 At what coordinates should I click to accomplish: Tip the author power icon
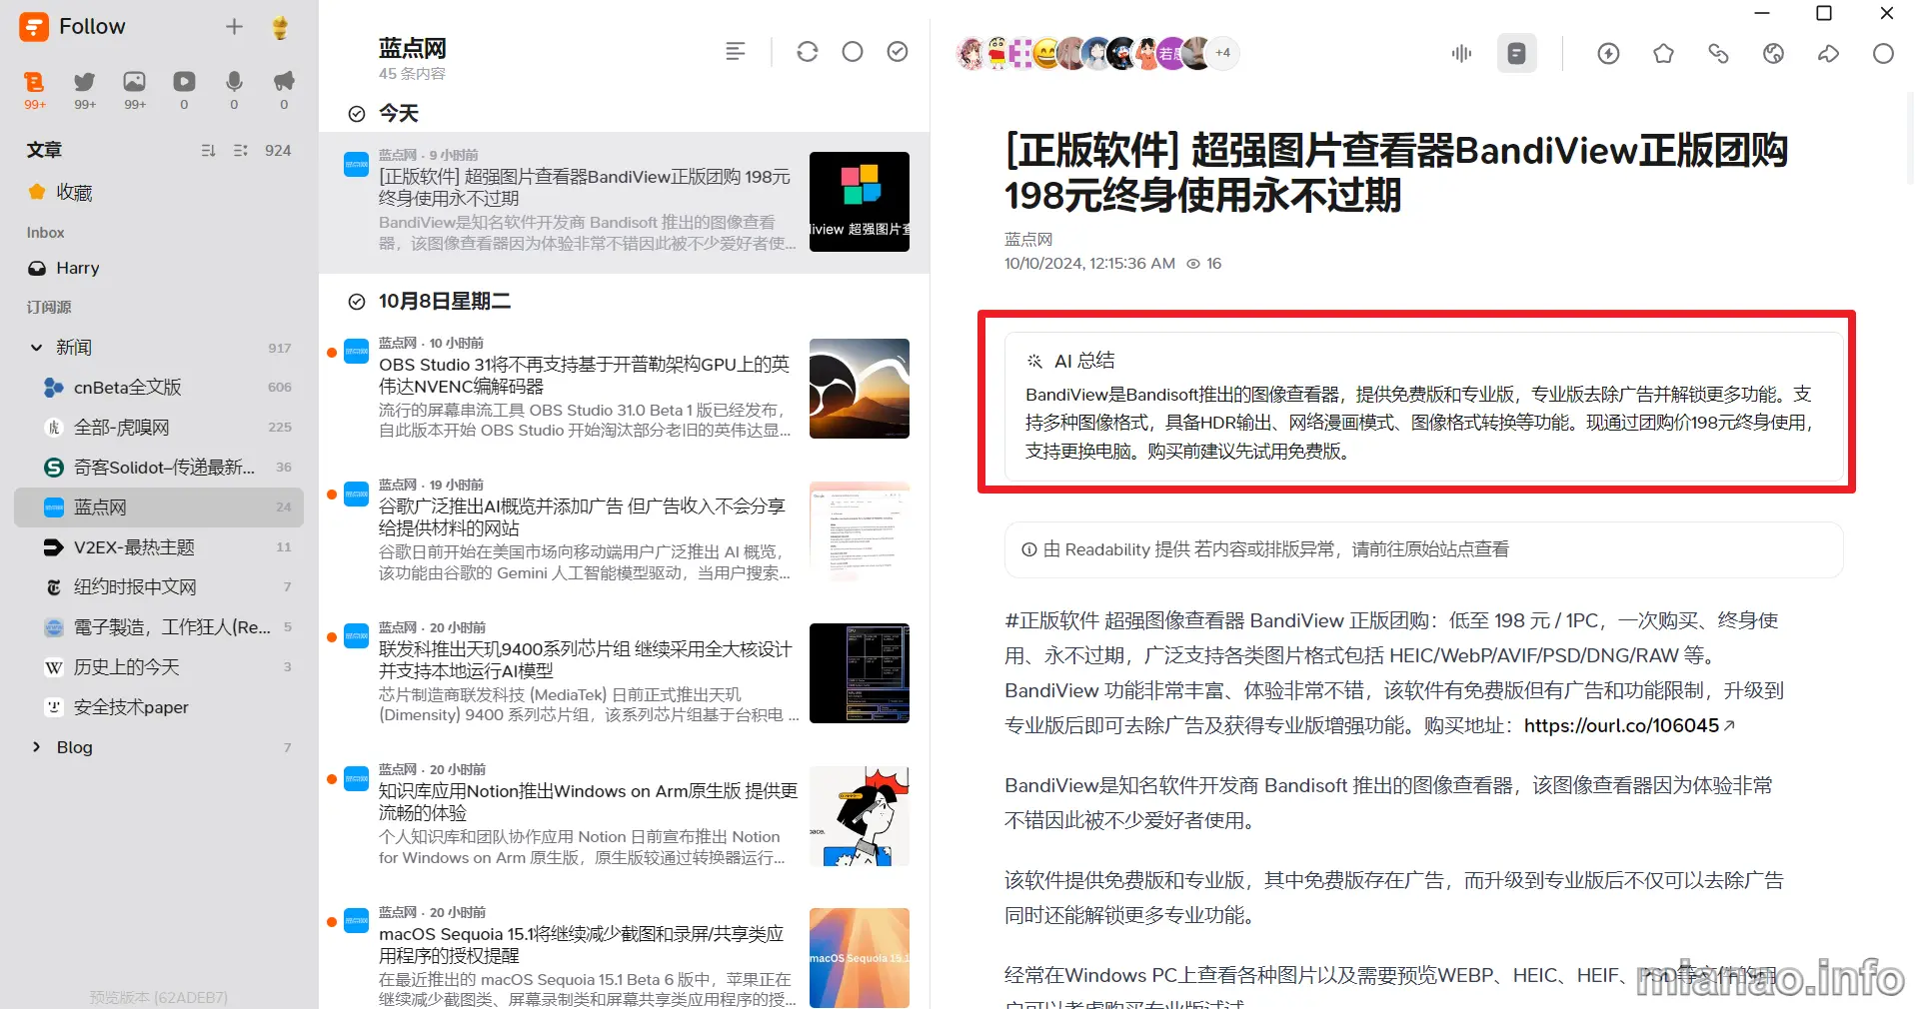tap(1608, 53)
